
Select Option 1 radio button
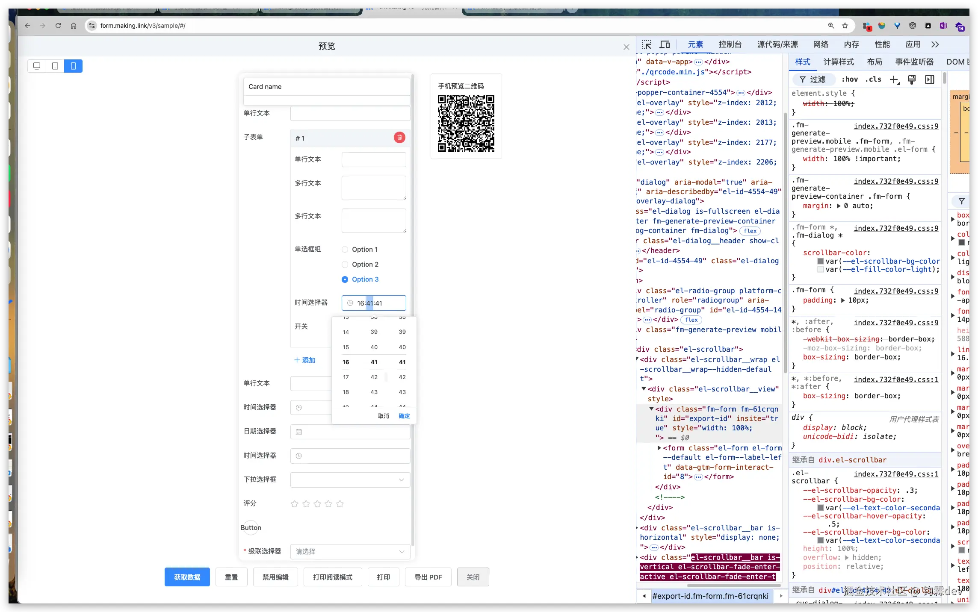click(x=345, y=250)
